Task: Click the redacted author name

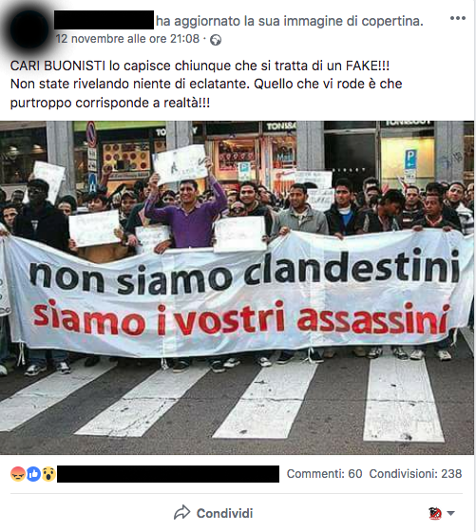Action: pos(104,20)
